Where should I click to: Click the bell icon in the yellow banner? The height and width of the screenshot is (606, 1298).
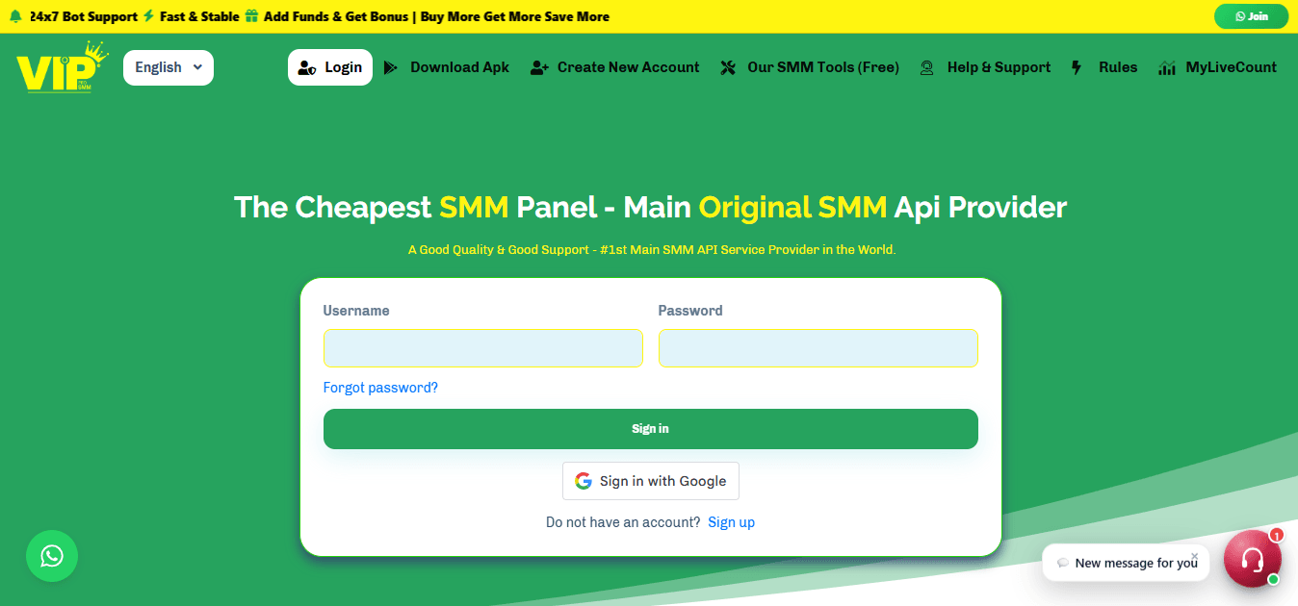pyautogui.click(x=15, y=16)
